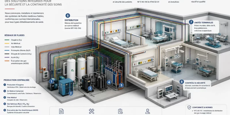Viewport: 230px width, 115px height.
Task: Click the Dioxyde de Carbone (CO2) legend label
Action: 21,54
